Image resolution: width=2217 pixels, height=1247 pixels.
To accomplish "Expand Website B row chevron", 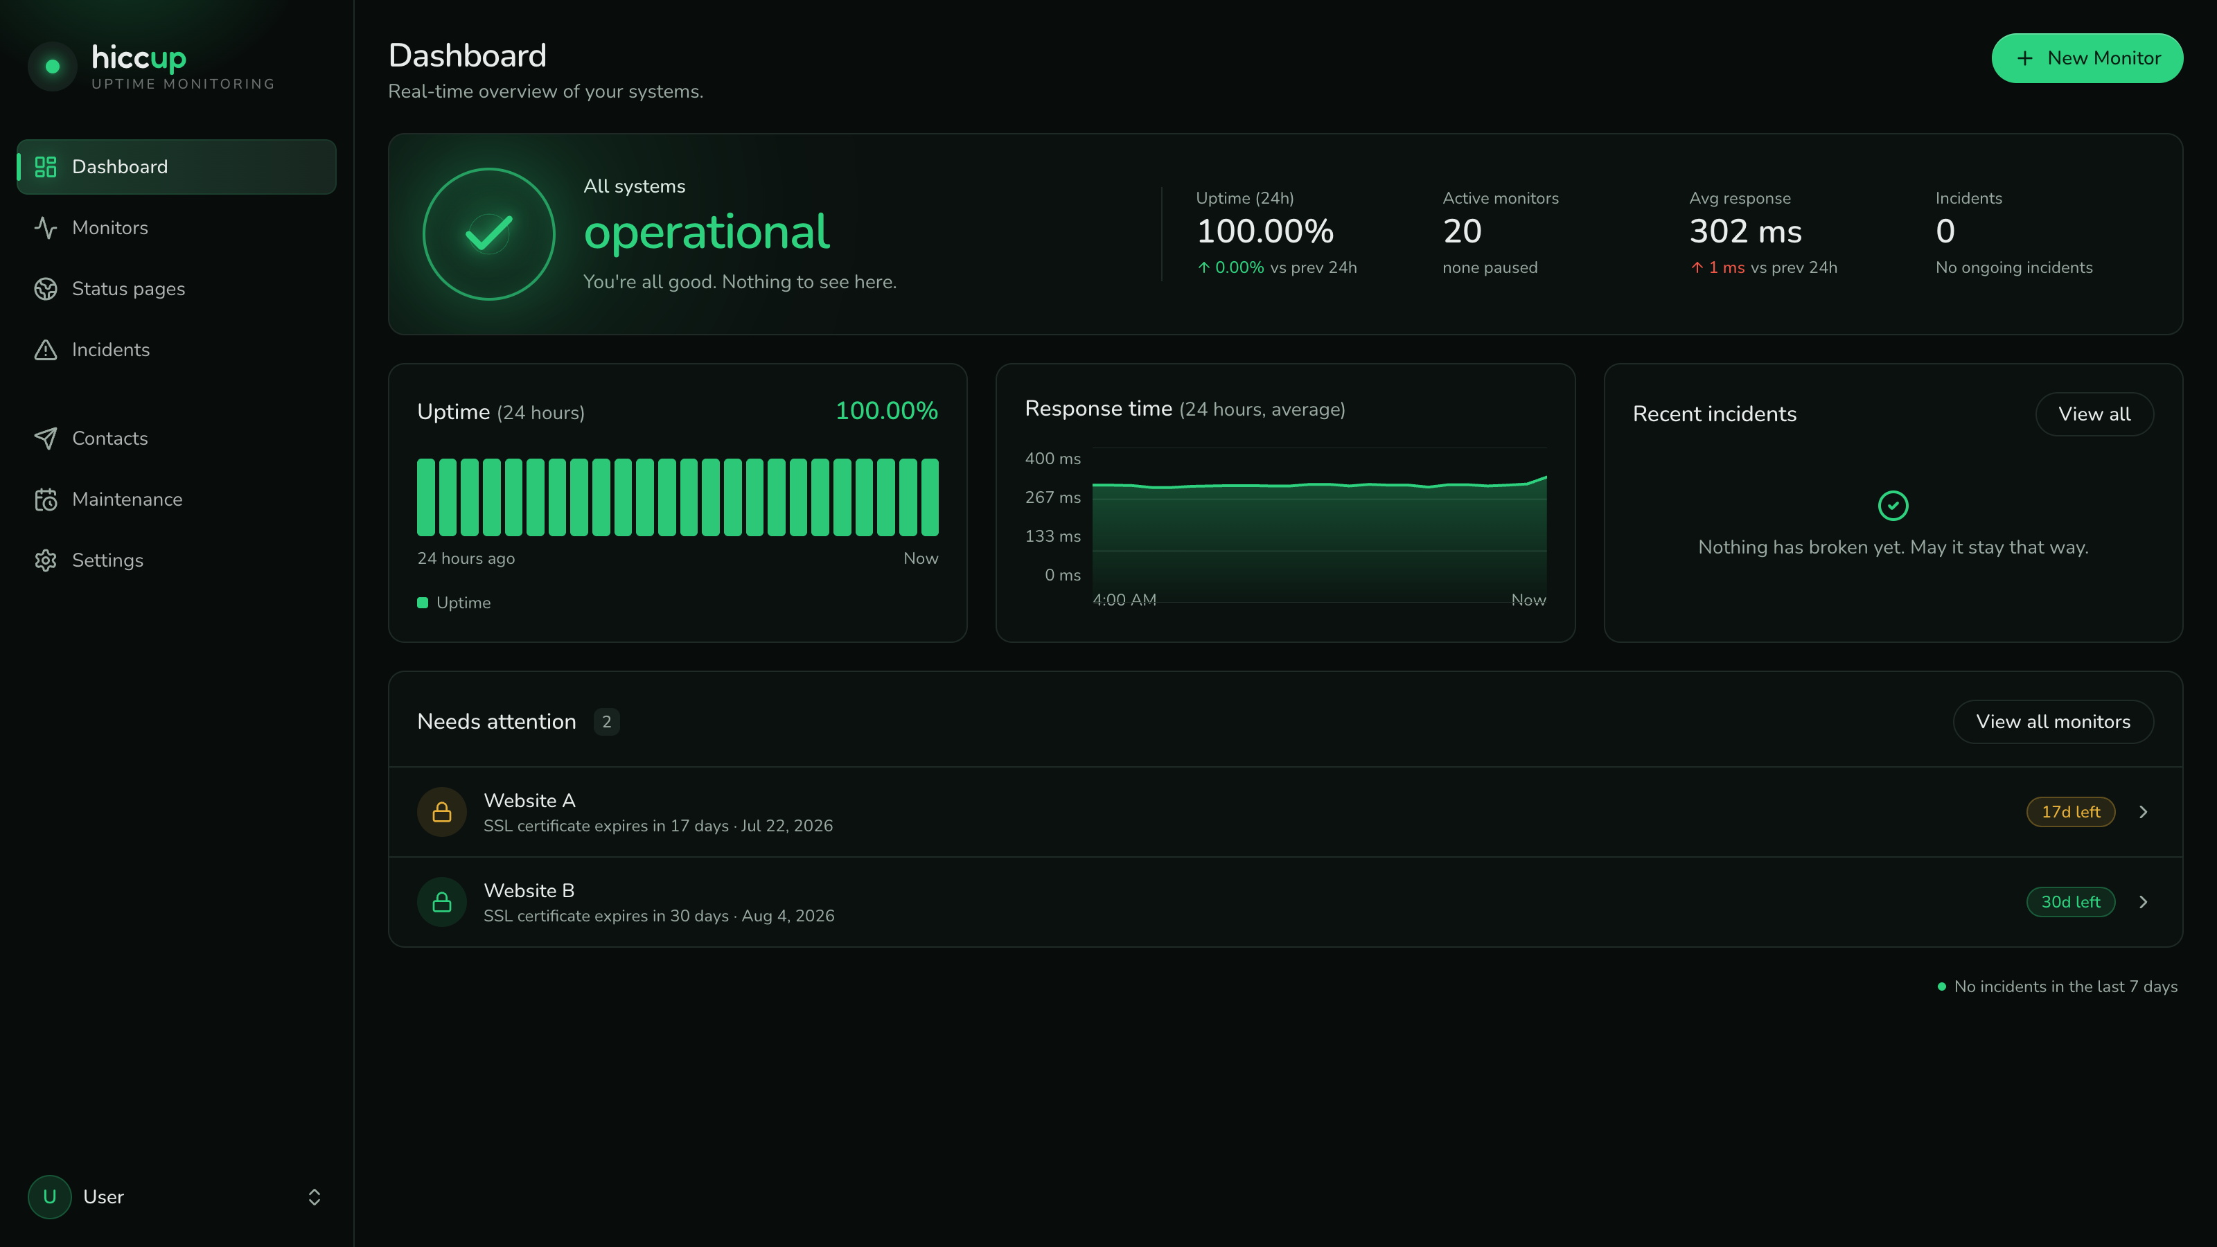I will (2143, 902).
